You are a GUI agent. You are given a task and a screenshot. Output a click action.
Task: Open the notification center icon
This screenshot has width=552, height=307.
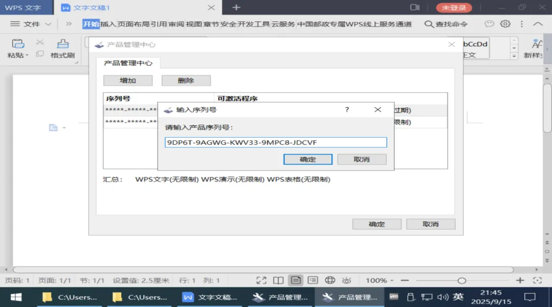click(x=530, y=297)
